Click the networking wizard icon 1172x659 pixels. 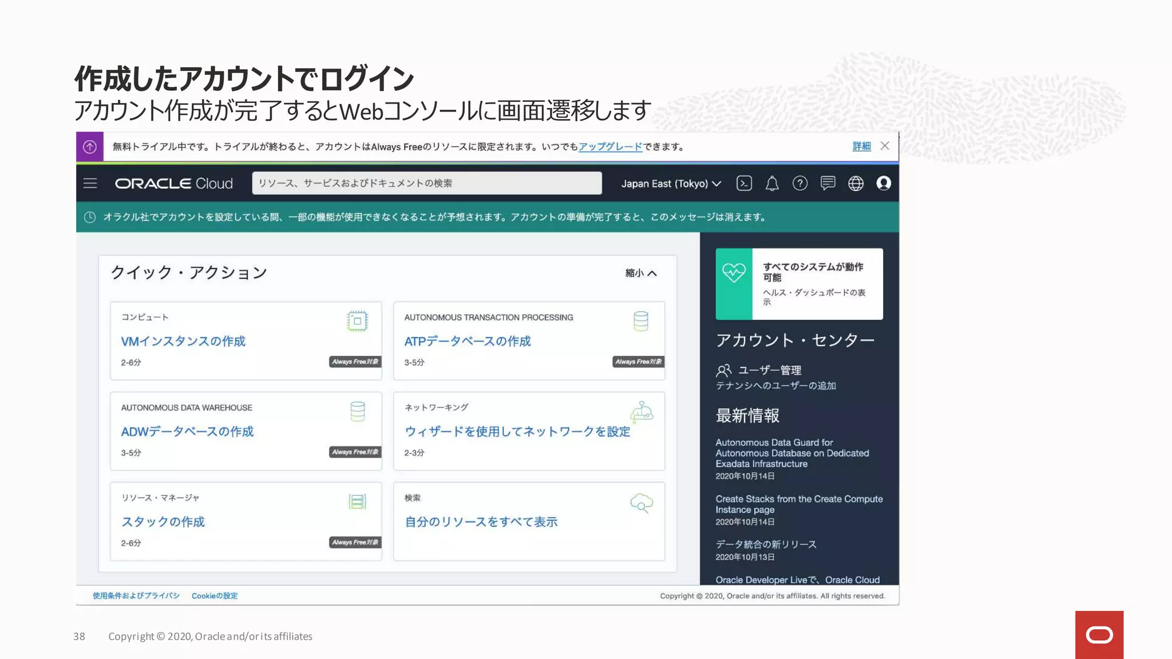pyautogui.click(x=642, y=411)
